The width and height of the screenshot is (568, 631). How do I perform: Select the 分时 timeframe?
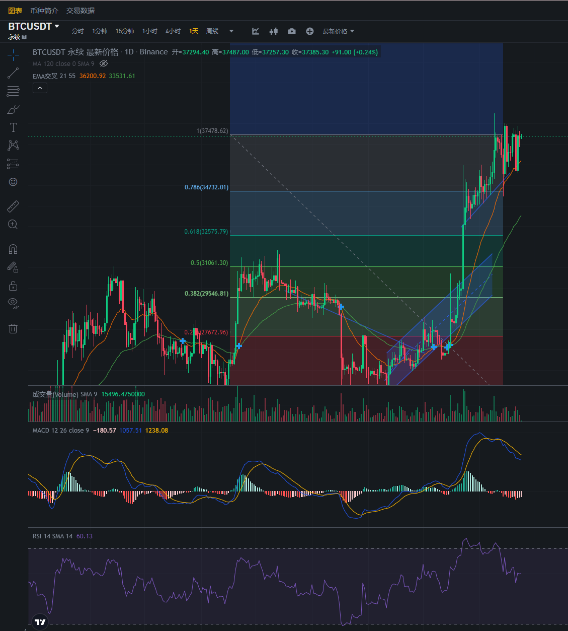[78, 31]
